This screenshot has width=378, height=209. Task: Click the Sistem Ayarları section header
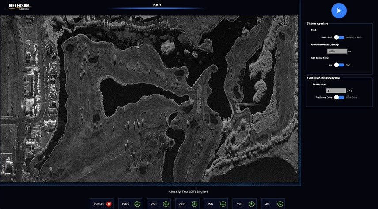coord(317,23)
